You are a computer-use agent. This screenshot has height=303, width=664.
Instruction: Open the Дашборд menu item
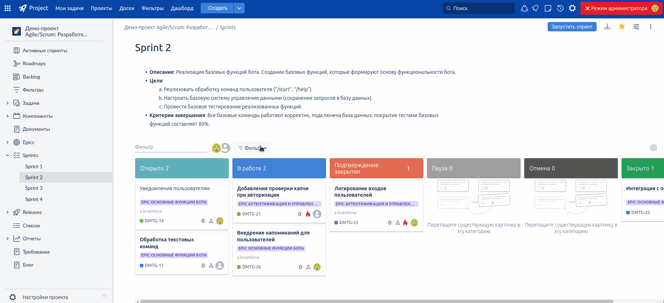tap(182, 8)
